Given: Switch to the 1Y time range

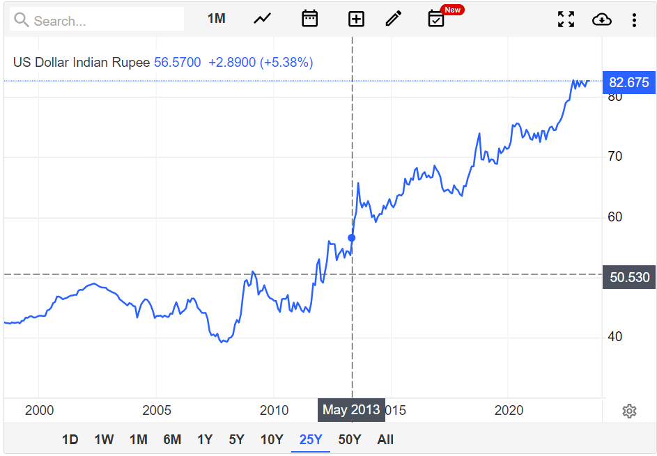Looking at the screenshot, I should tap(205, 439).
